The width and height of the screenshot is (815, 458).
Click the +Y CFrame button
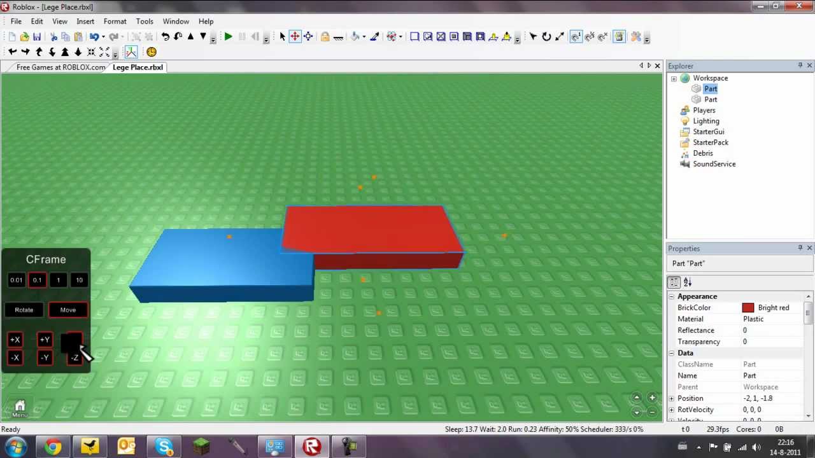45,340
